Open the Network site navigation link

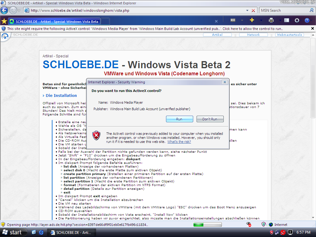(253, 35)
